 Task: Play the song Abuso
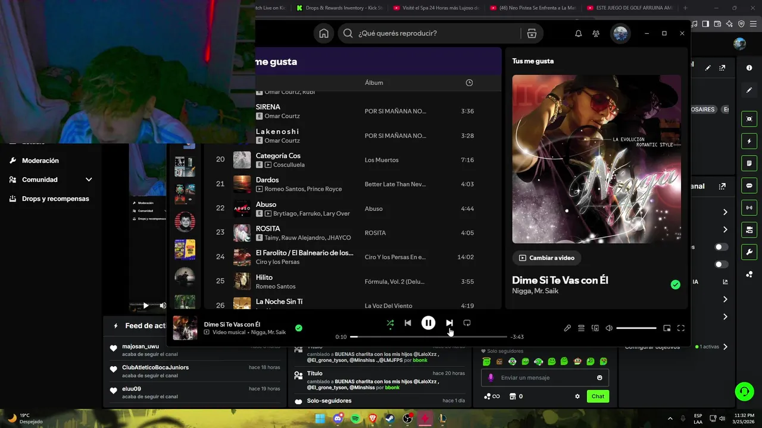point(266,204)
